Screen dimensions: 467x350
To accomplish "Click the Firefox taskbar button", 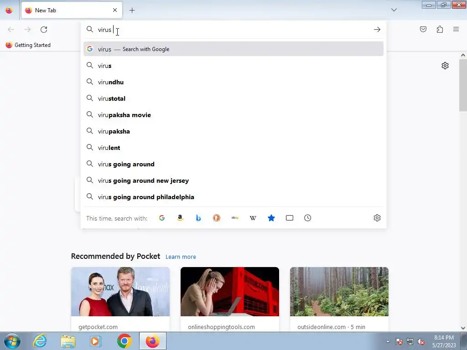I will pos(152,341).
